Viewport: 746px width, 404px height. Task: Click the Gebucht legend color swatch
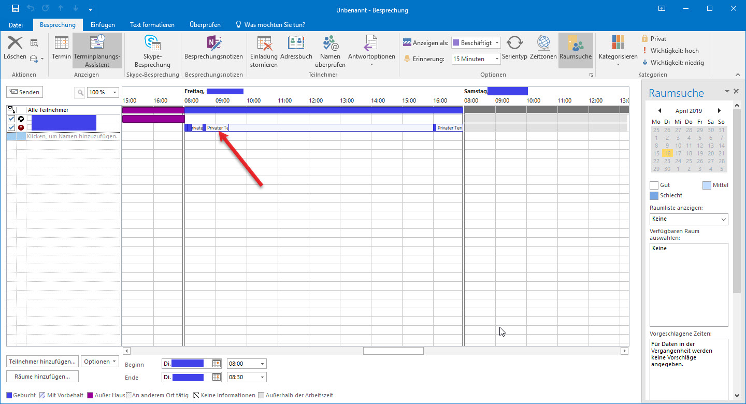coord(9,395)
